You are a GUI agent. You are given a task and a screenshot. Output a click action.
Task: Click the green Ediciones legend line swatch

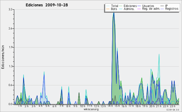point(121,6)
